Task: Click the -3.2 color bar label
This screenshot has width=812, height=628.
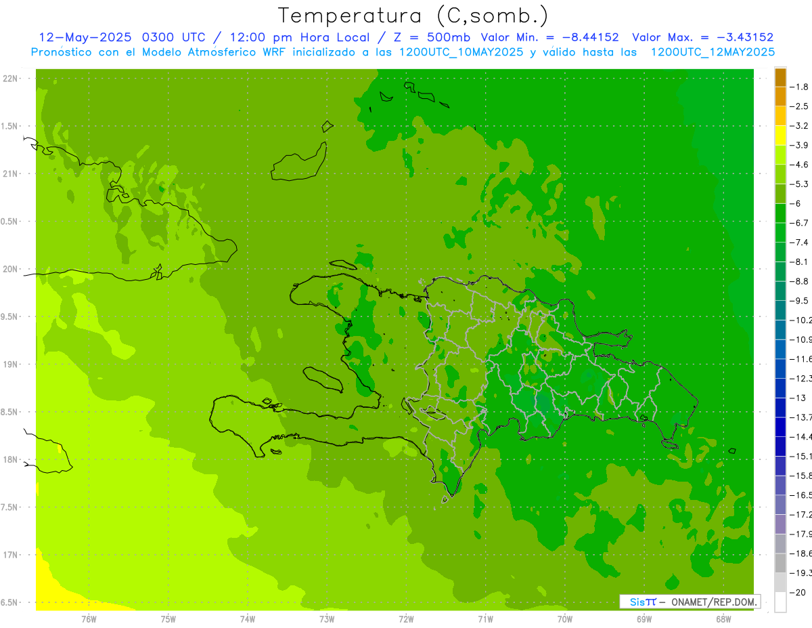Action: tap(800, 126)
